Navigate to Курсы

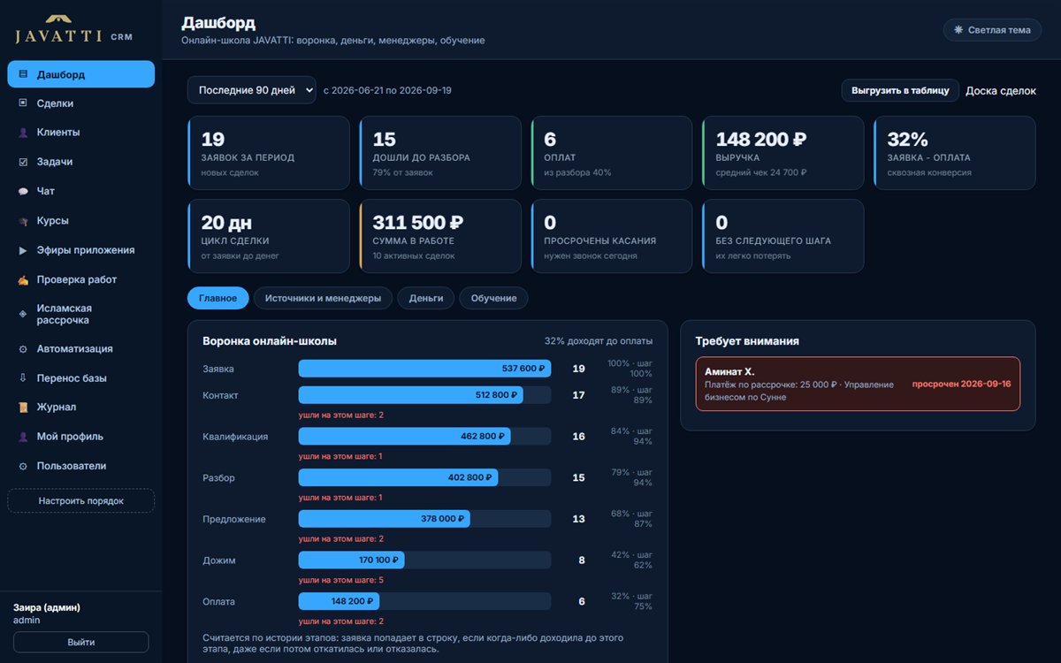click(81, 221)
